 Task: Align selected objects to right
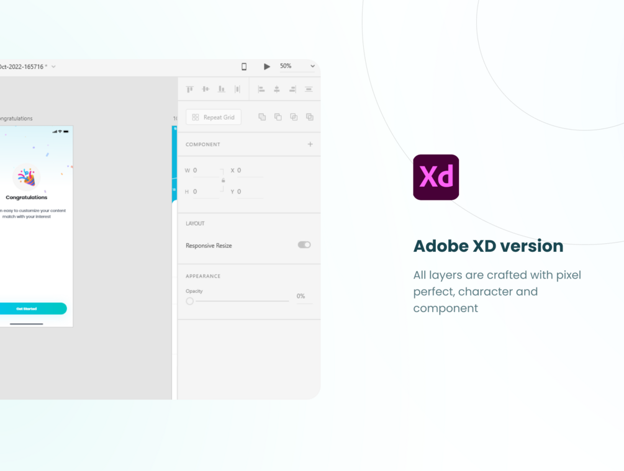click(292, 89)
